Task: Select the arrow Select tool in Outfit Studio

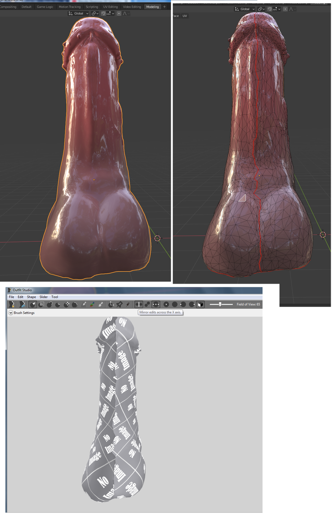Action: click(x=33, y=305)
